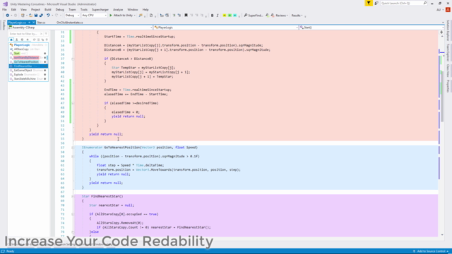Close the PlayerLogic.cs tab
Image resolution: width=452 pixels, height=254 pixels.
(33, 23)
